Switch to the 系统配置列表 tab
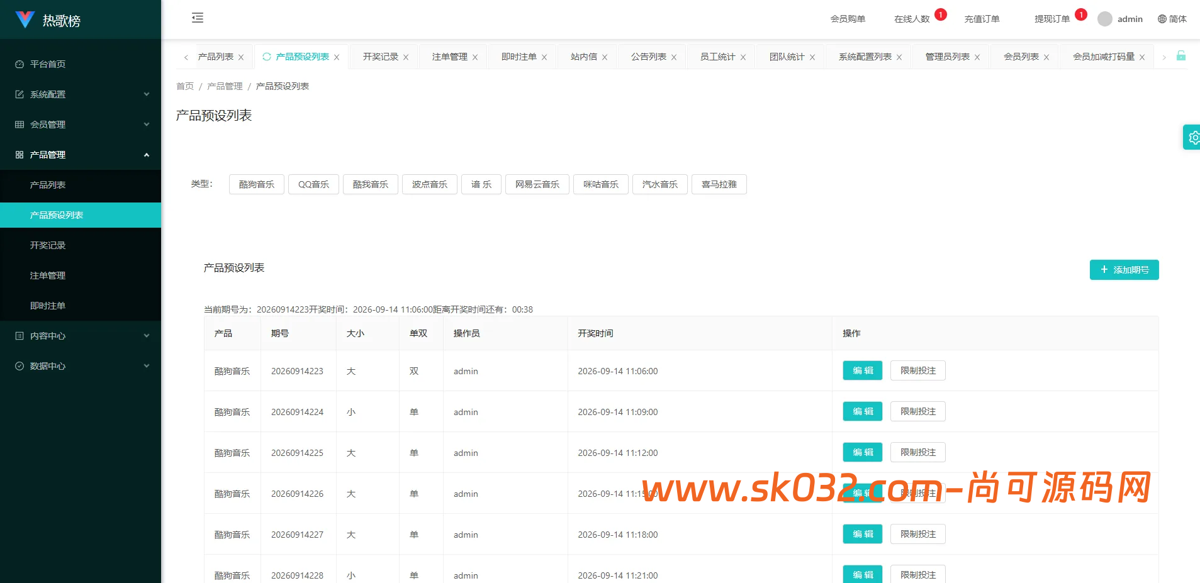Viewport: 1200px width, 583px height. pos(865,57)
